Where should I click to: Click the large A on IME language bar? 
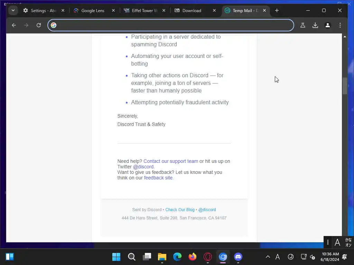click(337, 243)
